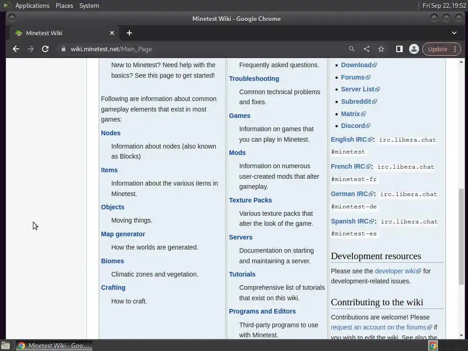Click the Chrome tray icon bottom right
This screenshot has width=468, height=351.
click(433, 346)
